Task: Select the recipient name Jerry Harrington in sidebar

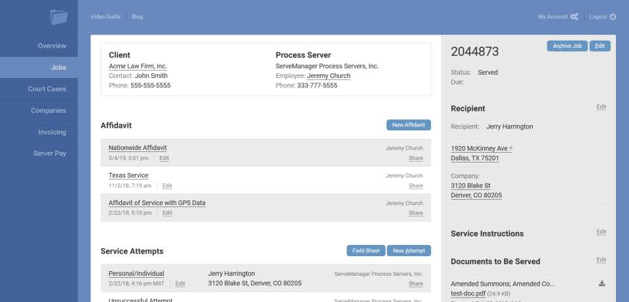Action: (510, 126)
